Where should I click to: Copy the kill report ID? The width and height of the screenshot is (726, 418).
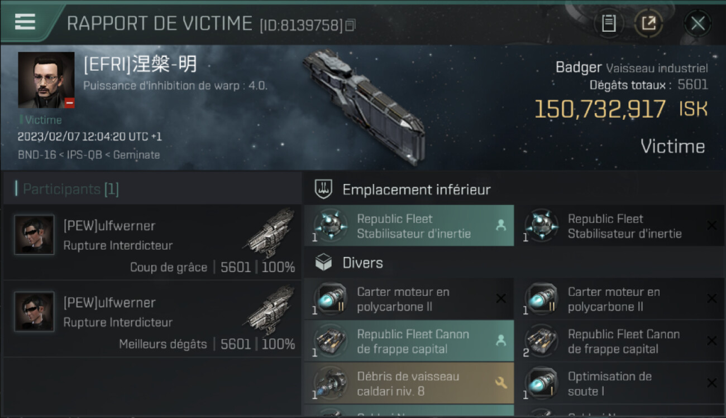click(x=350, y=25)
